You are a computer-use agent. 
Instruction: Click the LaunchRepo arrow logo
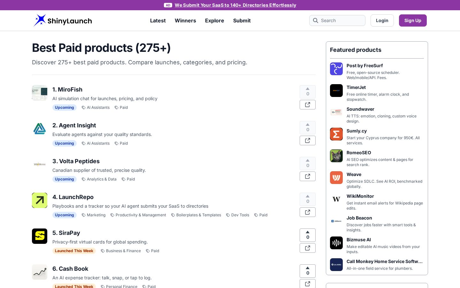point(40,200)
